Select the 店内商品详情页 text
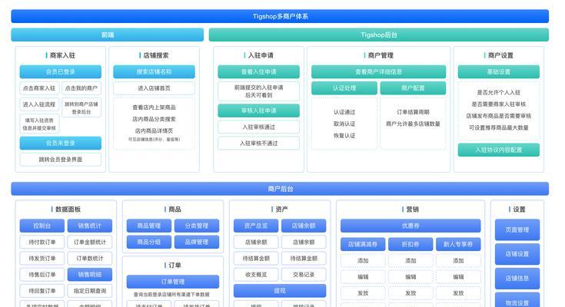This screenshot has width=565, height=307. 155,130
